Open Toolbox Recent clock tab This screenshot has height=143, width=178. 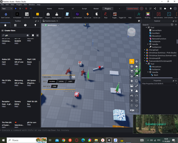25,25
